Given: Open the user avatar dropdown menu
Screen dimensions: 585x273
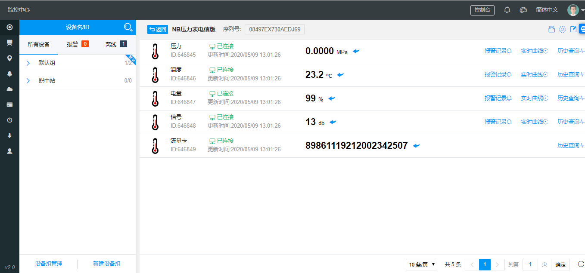Looking at the screenshot, I should point(573,9).
